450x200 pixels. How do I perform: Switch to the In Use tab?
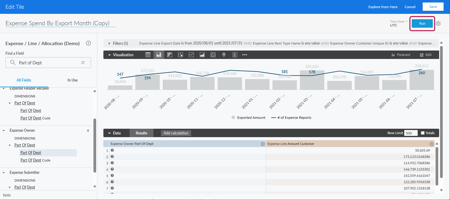(x=72, y=80)
